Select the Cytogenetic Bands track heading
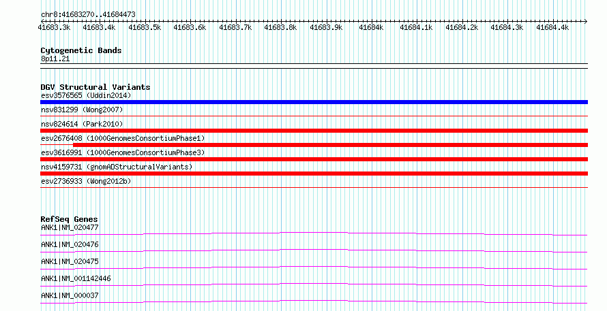Image resolution: width=607 pixels, height=311 pixels. point(81,50)
